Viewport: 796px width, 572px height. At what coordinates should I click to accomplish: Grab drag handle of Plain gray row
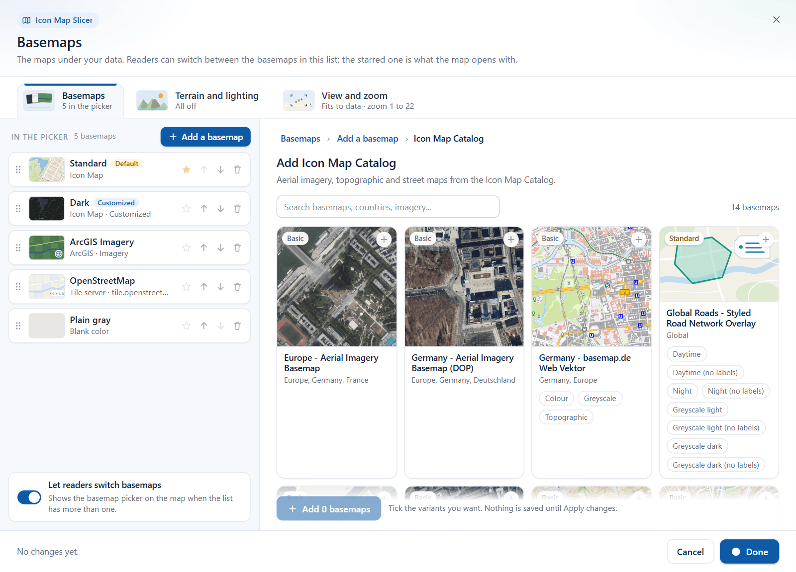(x=18, y=326)
